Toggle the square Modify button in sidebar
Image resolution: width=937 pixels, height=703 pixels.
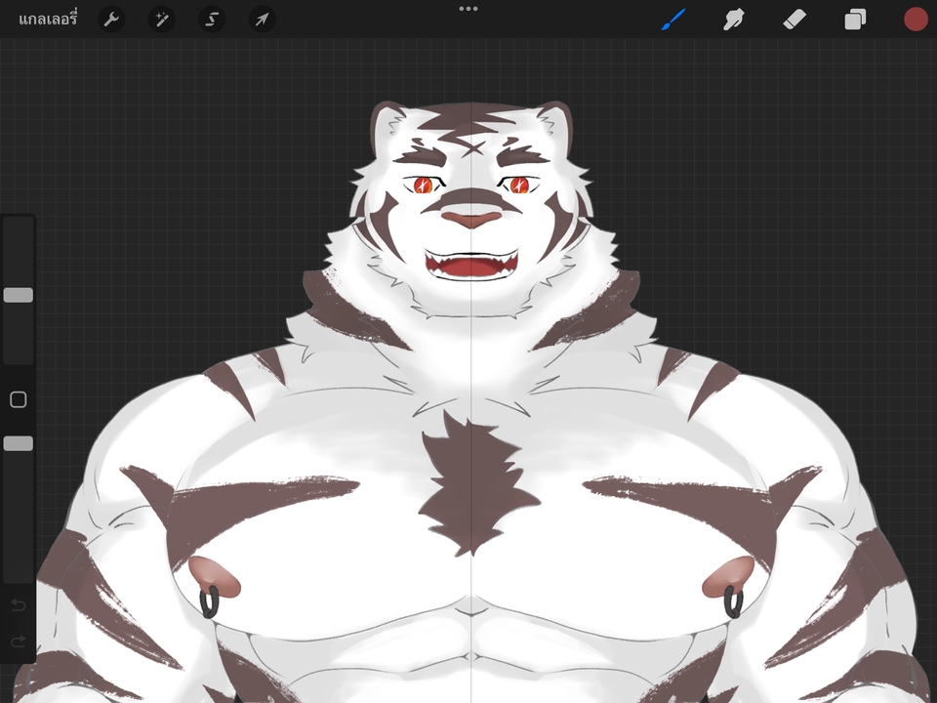click(18, 399)
